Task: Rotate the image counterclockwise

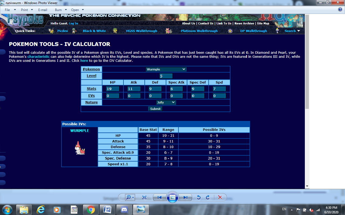Action: click(199, 198)
